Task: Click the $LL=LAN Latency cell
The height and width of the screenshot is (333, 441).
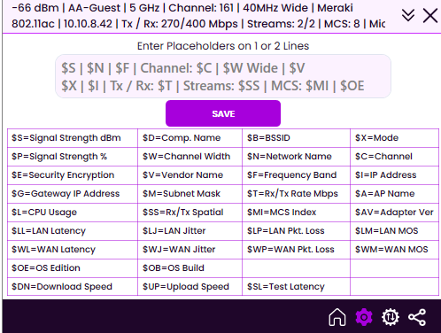Action: pos(73,231)
